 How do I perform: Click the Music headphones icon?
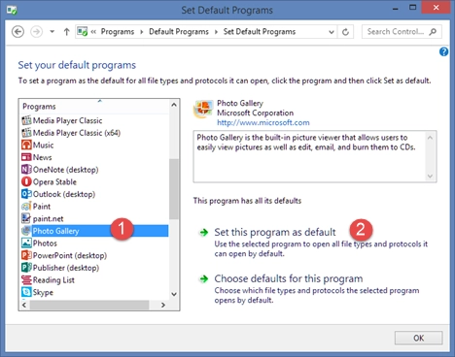26,145
